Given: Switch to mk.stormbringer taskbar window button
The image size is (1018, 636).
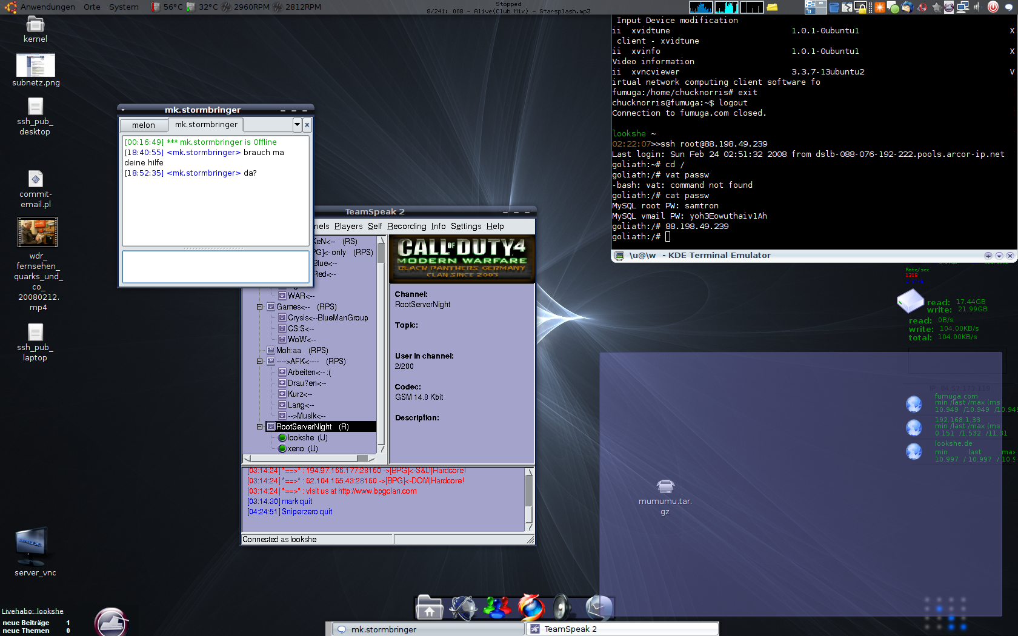Looking at the screenshot, I should [428, 629].
